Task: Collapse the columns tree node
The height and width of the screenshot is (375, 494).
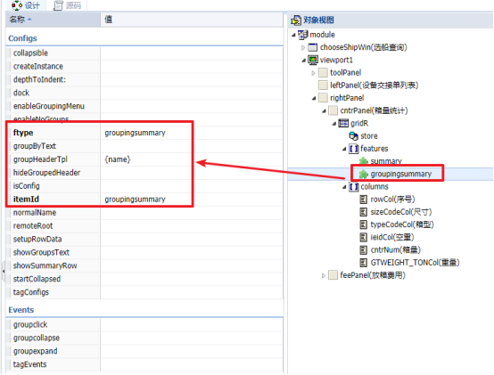Action: coord(344,187)
